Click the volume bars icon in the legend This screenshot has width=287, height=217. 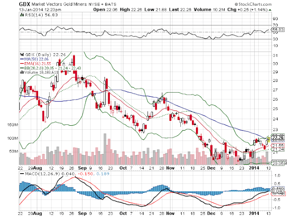pos(22,72)
